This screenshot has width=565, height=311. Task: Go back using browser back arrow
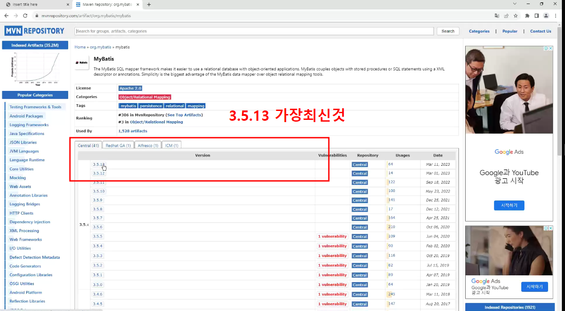tap(6, 16)
